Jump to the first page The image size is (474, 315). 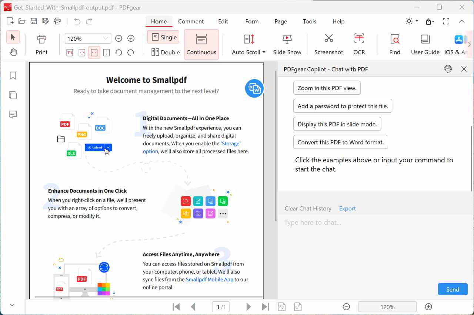point(177,306)
